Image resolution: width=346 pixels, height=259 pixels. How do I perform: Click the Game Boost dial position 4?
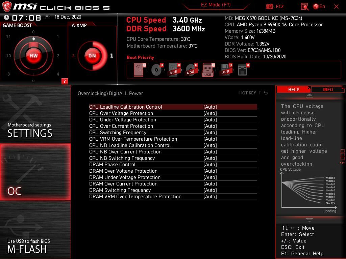click(x=58, y=74)
